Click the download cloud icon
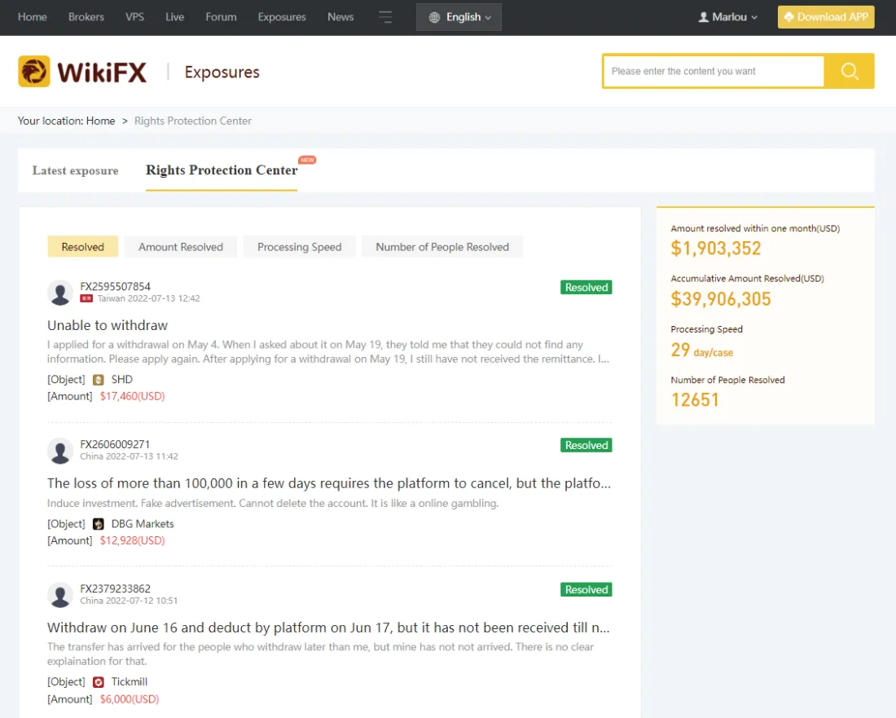 point(788,16)
